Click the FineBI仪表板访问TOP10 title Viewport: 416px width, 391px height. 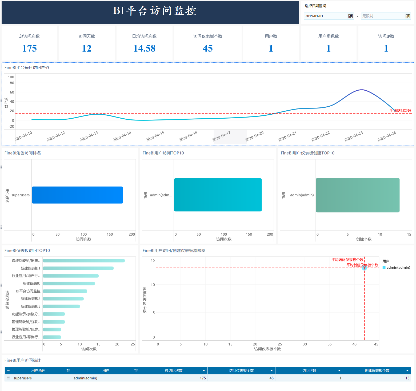click(27, 251)
